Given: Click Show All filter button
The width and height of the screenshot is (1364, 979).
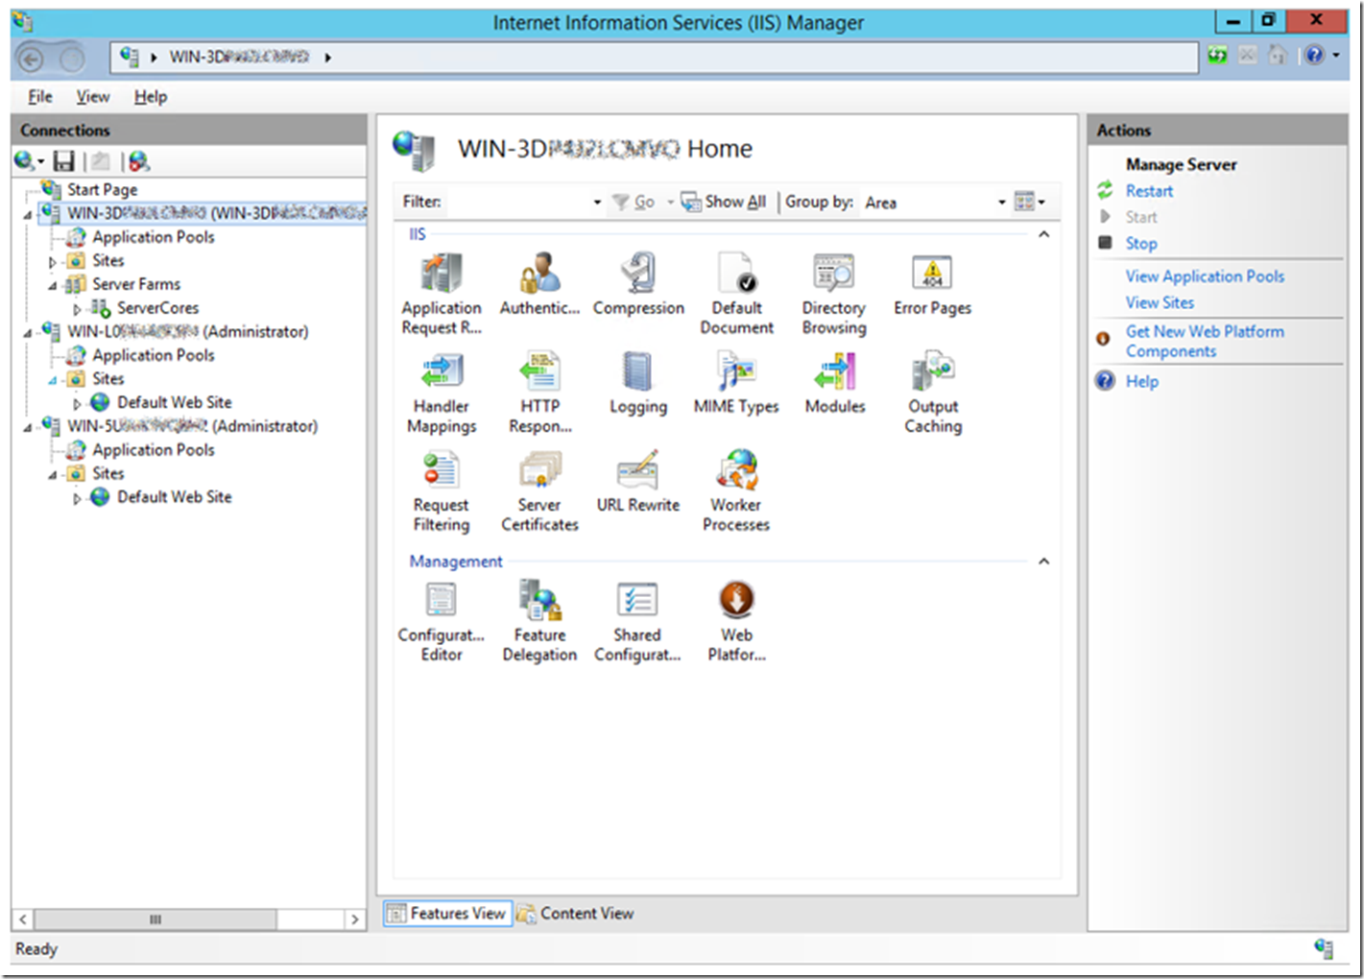Looking at the screenshot, I should pyautogui.click(x=724, y=202).
